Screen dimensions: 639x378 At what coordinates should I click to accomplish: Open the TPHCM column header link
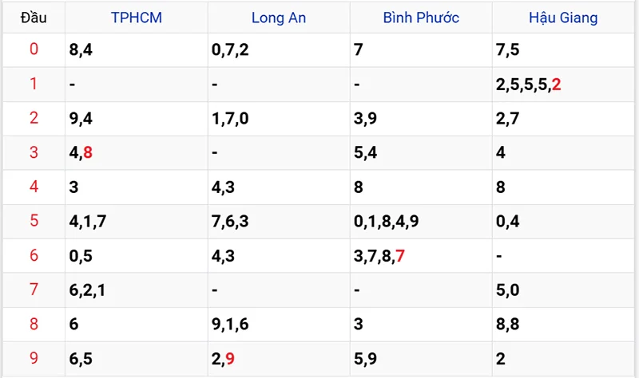click(136, 17)
